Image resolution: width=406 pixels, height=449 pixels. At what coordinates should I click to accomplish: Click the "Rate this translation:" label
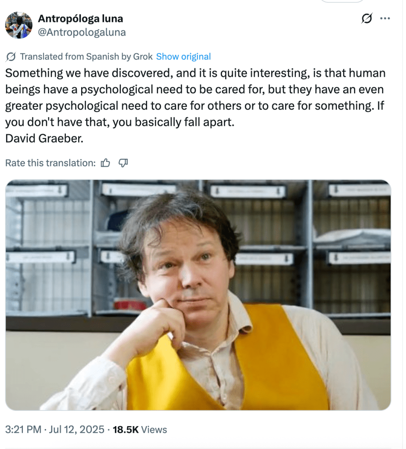pos(50,163)
